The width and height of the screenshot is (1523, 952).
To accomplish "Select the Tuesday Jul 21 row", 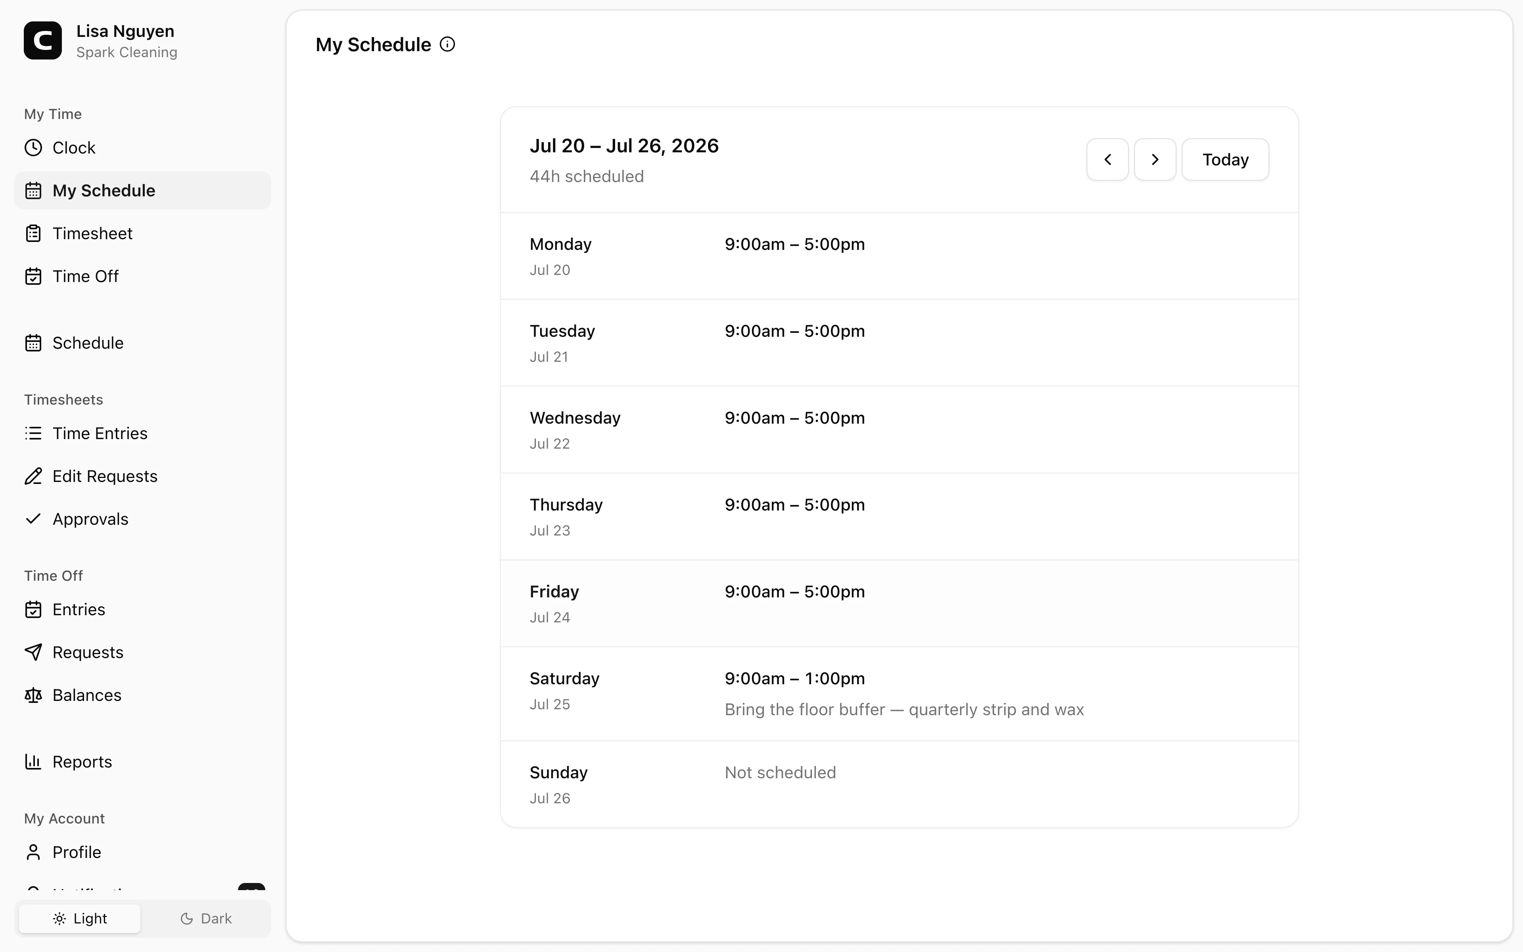I will click(900, 343).
